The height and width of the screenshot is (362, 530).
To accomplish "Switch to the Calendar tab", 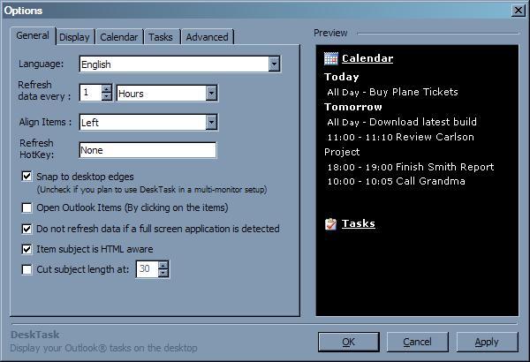I will click(119, 37).
